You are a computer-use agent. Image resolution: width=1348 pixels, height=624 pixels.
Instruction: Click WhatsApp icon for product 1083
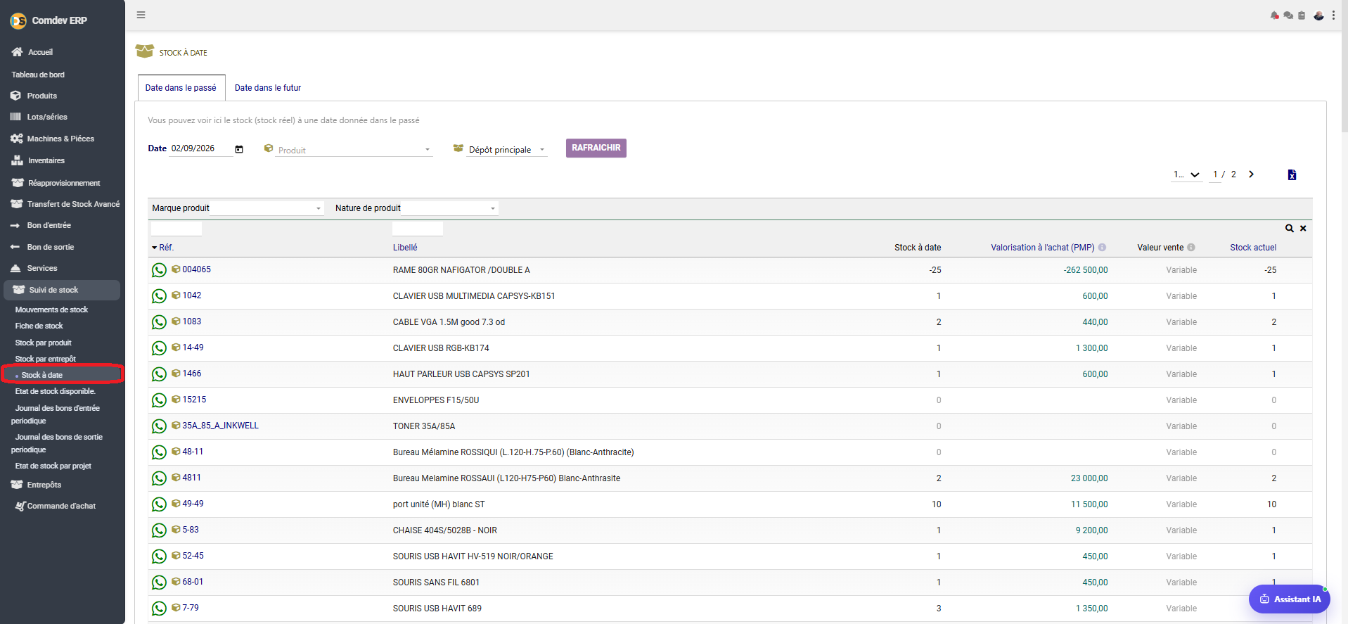[x=160, y=322]
